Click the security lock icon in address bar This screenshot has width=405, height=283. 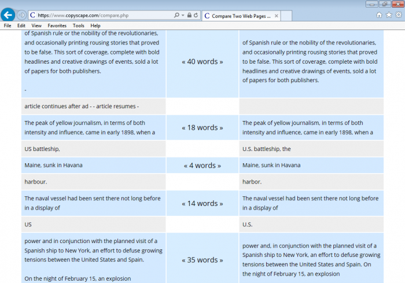point(189,15)
